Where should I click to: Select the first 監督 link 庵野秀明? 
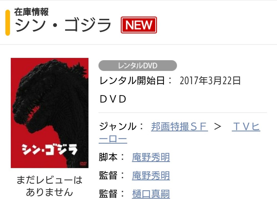pos(151,176)
